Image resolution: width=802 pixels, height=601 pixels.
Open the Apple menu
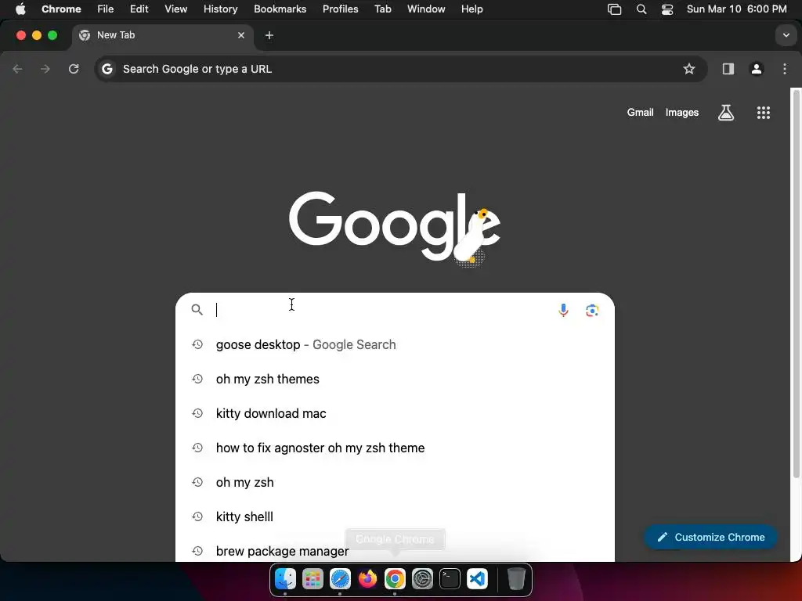click(x=20, y=9)
